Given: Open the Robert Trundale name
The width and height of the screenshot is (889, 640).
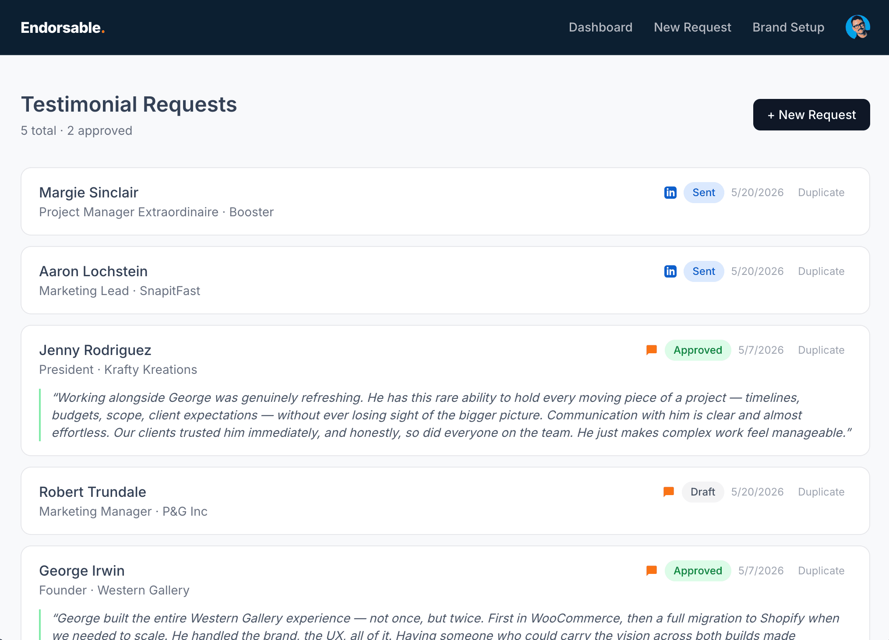Looking at the screenshot, I should pos(92,492).
